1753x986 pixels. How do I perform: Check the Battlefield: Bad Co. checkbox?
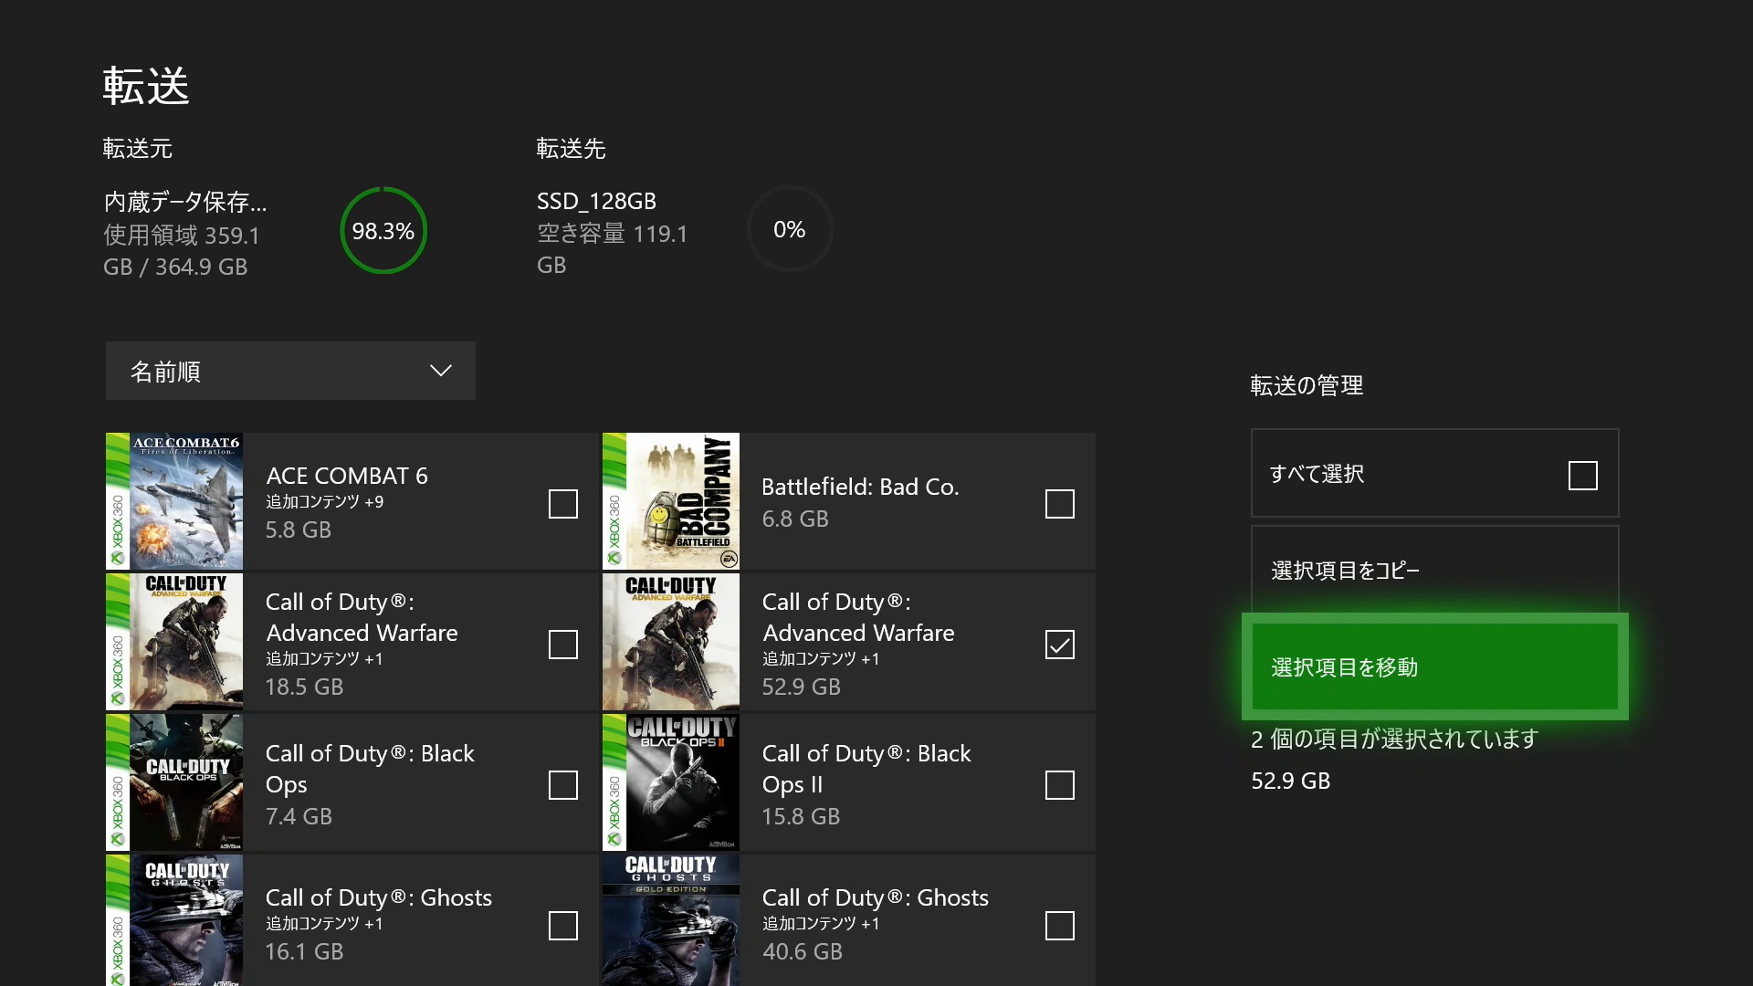pyautogui.click(x=1060, y=504)
